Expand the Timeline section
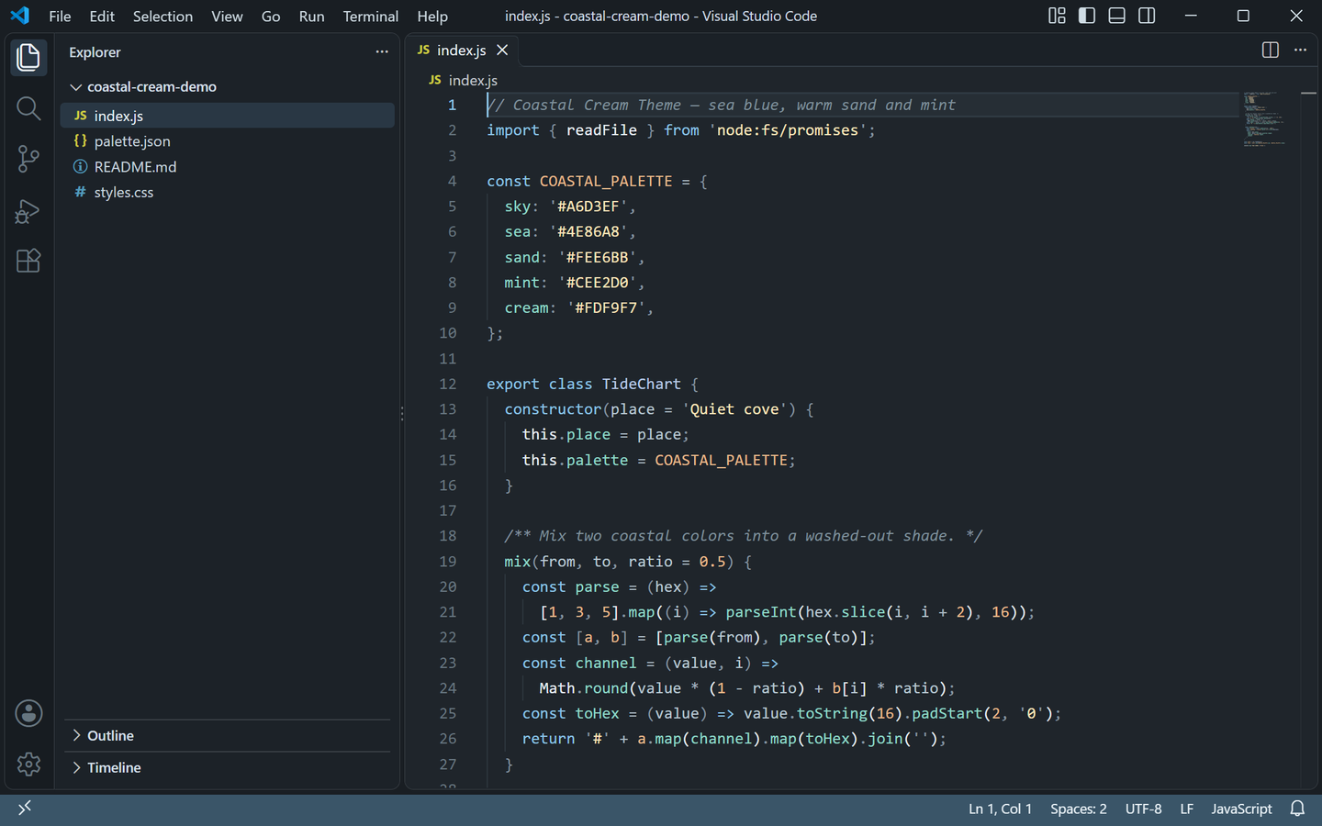Image resolution: width=1322 pixels, height=826 pixels. click(x=230, y=767)
